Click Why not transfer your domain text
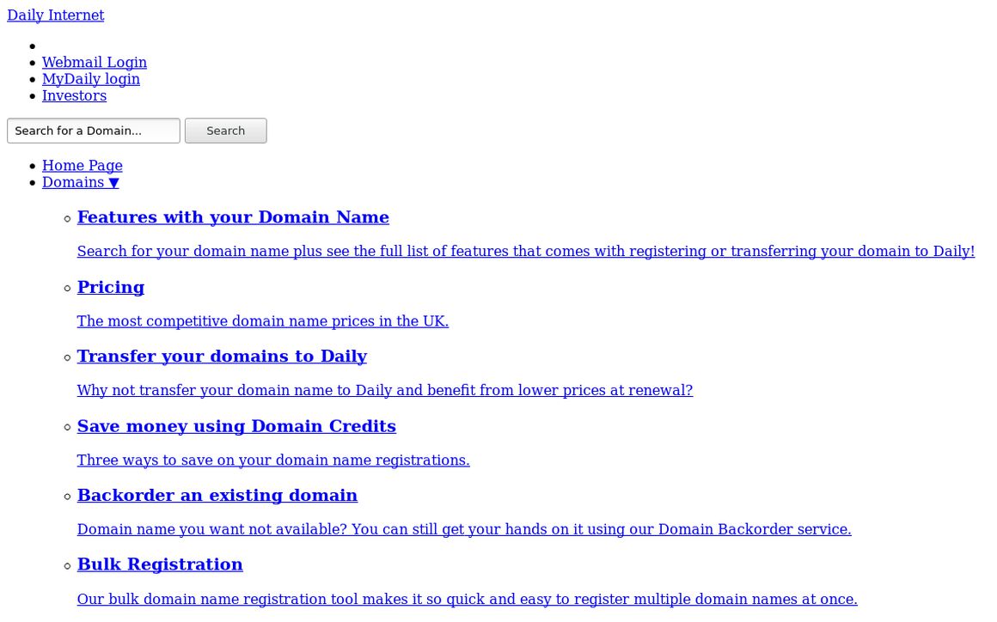This screenshot has height=622, width=997. point(385,390)
